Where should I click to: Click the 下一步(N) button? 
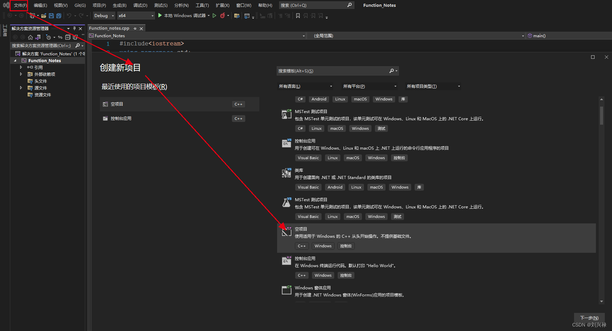coord(589,318)
